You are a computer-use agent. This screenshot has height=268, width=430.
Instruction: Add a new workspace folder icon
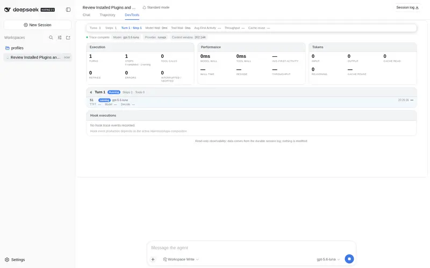68,38
